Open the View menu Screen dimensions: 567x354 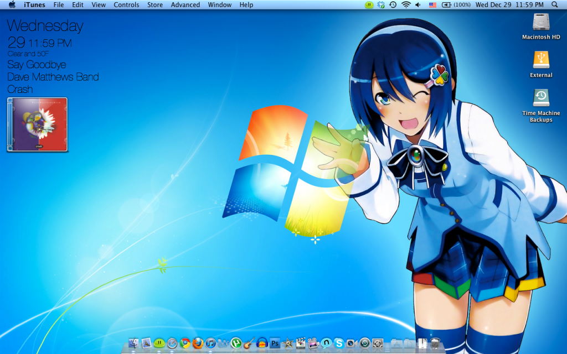pyautogui.click(x=99, y=4)
